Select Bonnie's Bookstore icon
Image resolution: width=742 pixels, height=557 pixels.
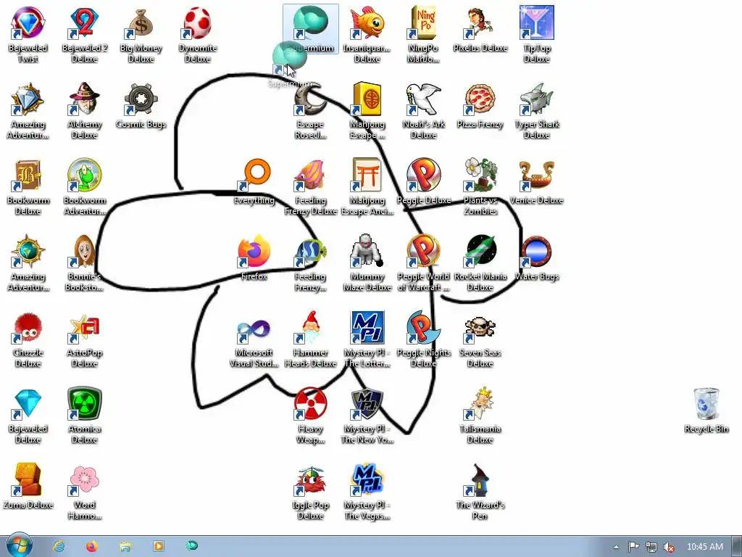pos(85,263)
